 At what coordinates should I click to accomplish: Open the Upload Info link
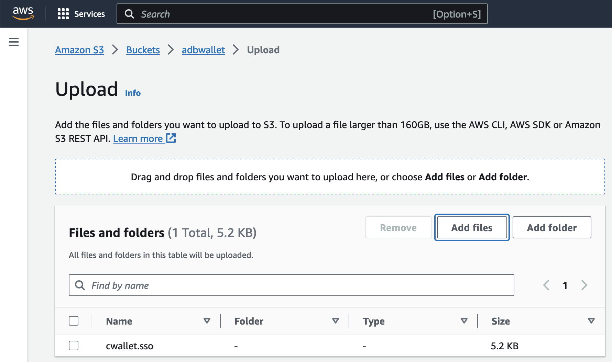pos(133,93)
